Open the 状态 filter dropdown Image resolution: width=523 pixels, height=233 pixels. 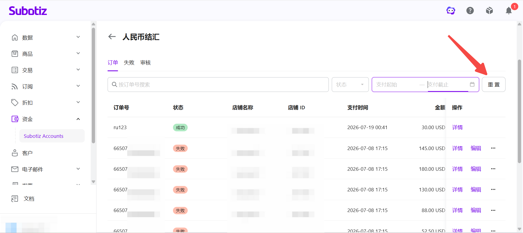pyautogui.click(x=350, y=85)
